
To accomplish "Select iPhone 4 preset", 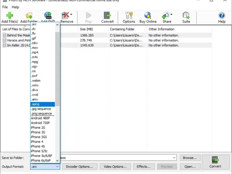I will pos(43,142).
